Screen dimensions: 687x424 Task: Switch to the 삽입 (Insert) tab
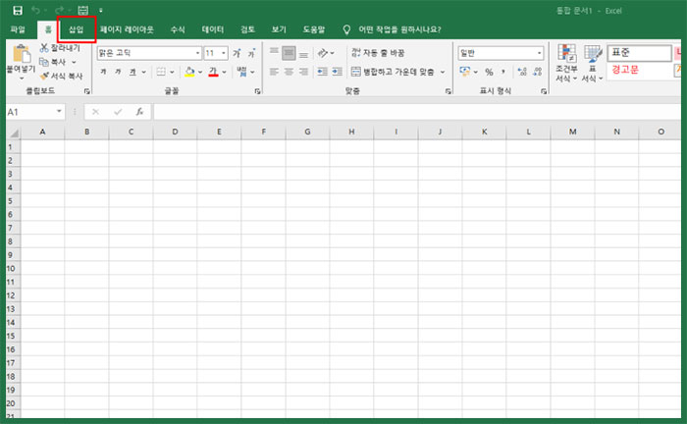[x=77, y=29]
